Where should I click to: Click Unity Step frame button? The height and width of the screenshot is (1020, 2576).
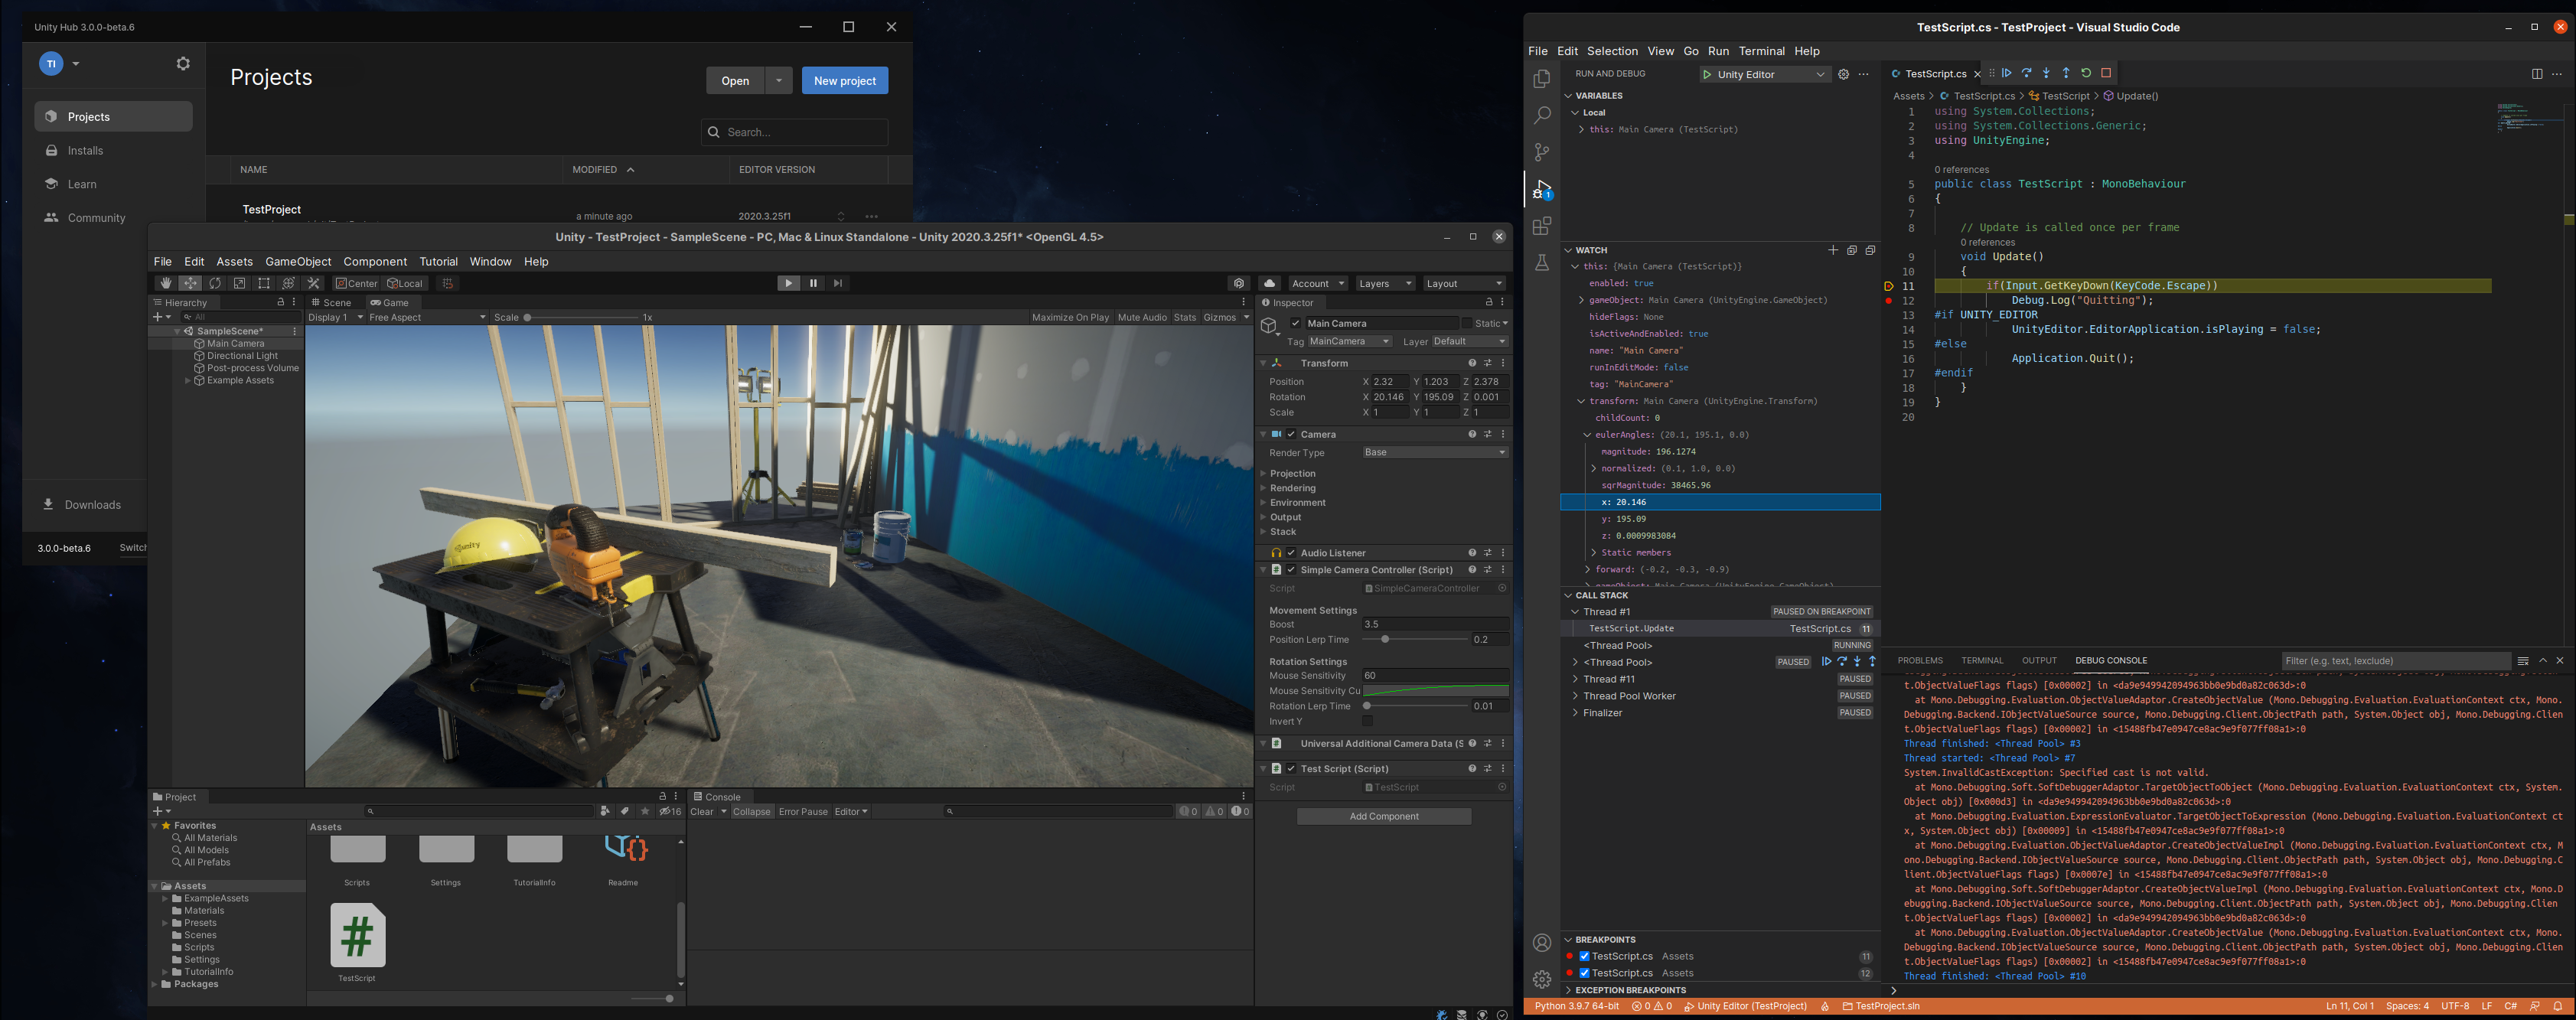[x=838, y=283]
